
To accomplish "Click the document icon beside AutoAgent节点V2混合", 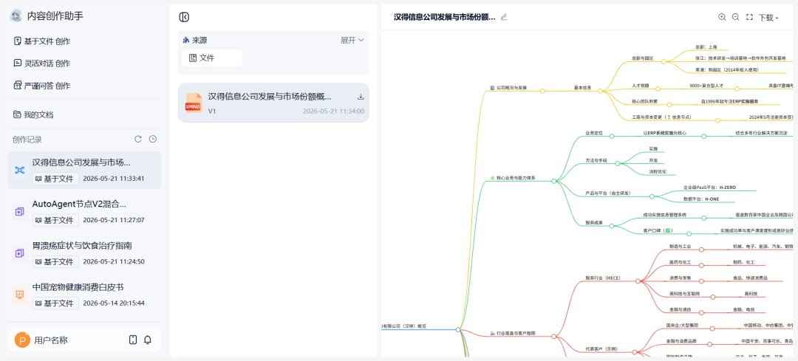I will 20,212.
